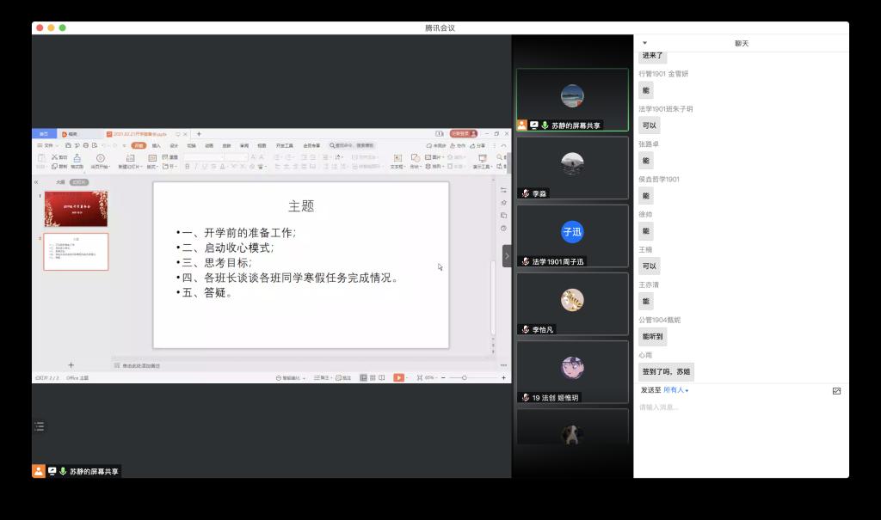This screenshot has width=881, height=520.
Task: Select reading view in status bar
Action: (x=381, y=377)
